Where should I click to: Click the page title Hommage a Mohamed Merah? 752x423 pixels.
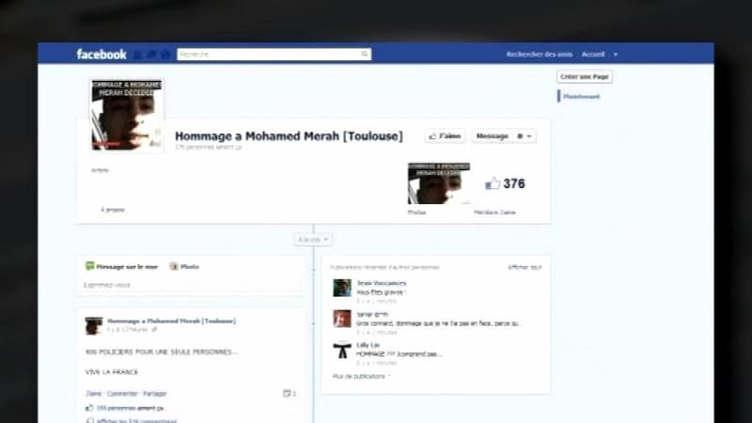pos(289,136)
